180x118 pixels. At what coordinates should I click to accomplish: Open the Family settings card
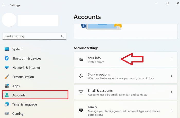coord(126,110)
